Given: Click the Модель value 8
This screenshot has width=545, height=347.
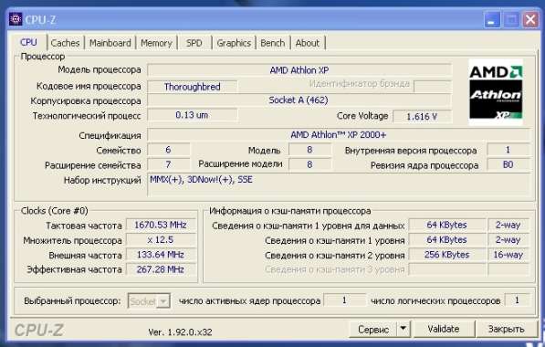Looking at the screenshot, I should [x=309, y=150].
